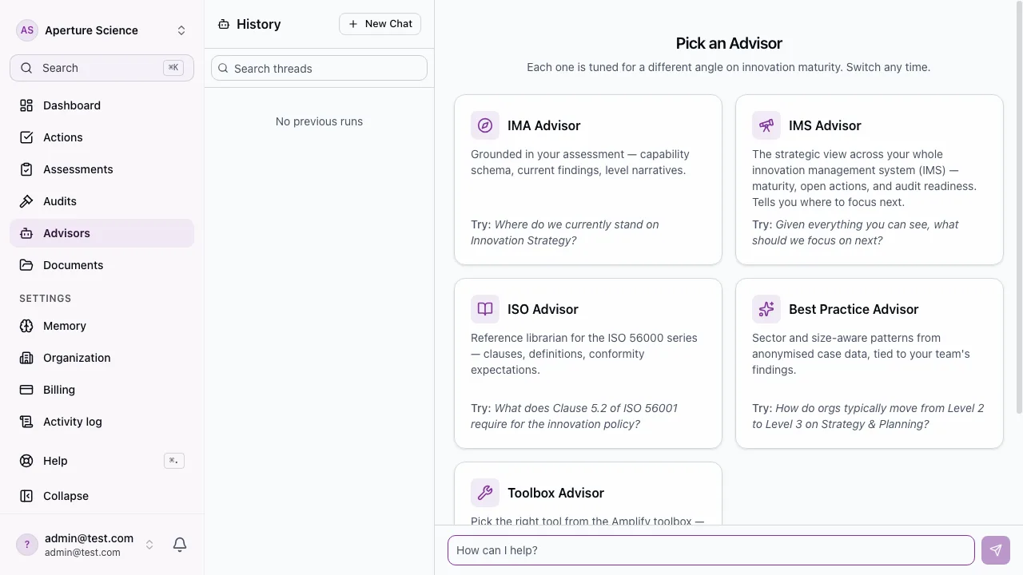The image size is (1023, 575).
Task: Click the AS organization avatar
Action: coord(27,30)
